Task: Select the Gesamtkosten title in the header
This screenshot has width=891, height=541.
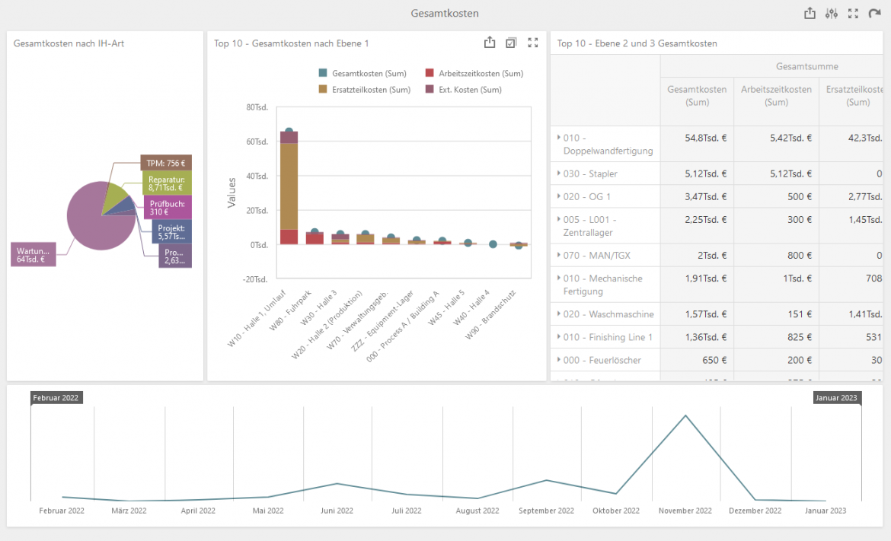Action: (445, 13)
